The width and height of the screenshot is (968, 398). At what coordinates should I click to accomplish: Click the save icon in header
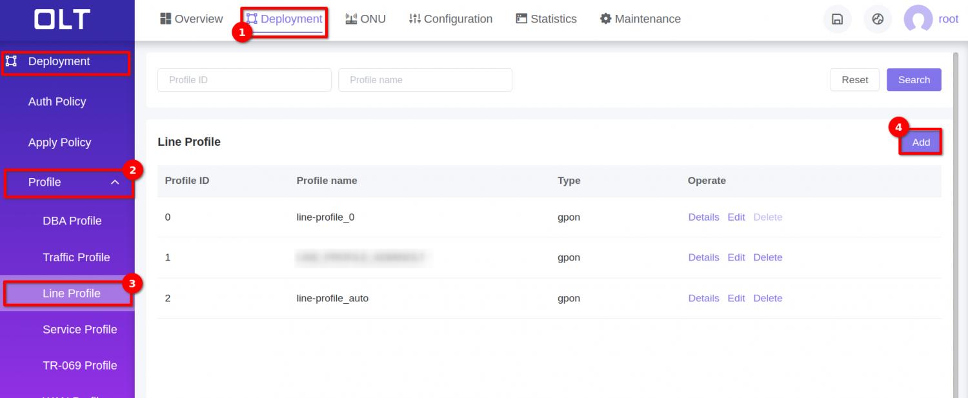pyautogui.click(x=837, y=19)
